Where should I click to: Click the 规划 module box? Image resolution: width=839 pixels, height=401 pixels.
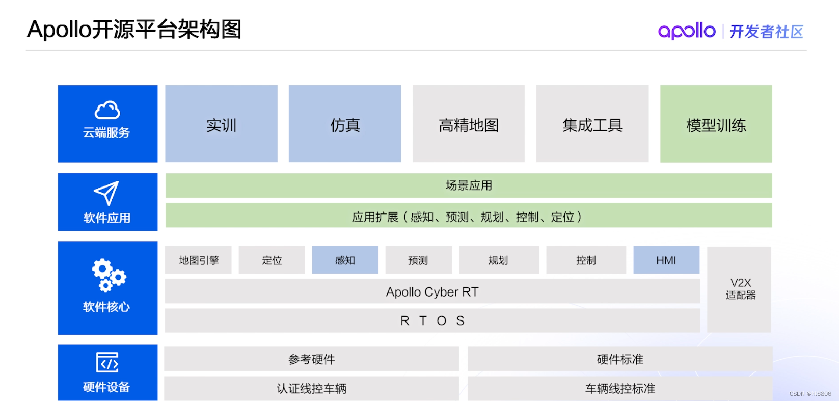[x=499, y=260]
